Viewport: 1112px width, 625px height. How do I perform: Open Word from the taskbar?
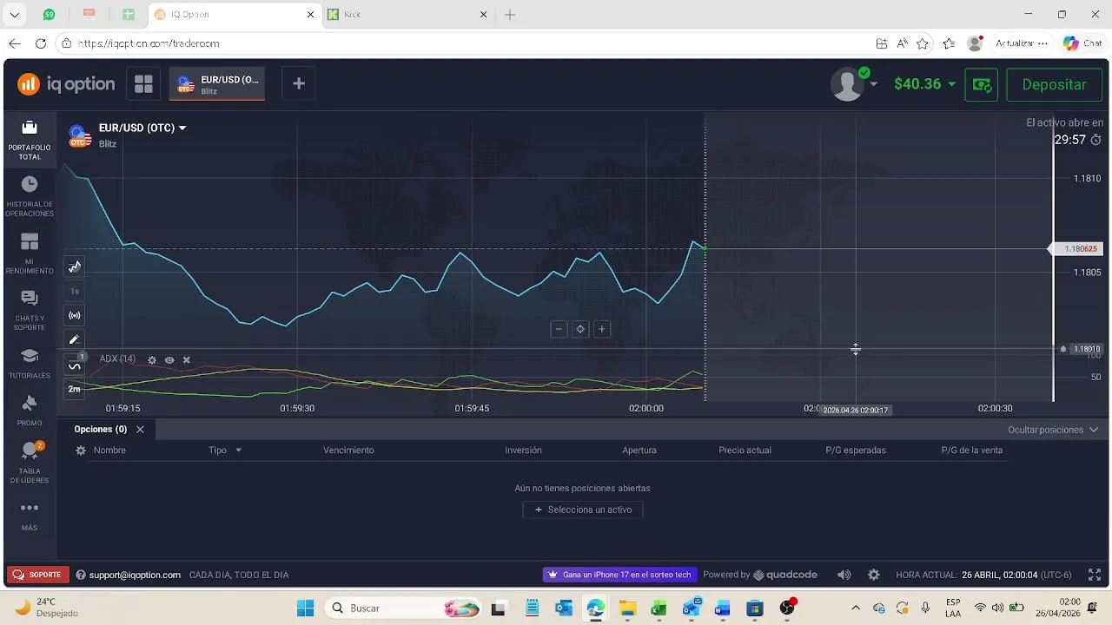[x=723, y=608]
